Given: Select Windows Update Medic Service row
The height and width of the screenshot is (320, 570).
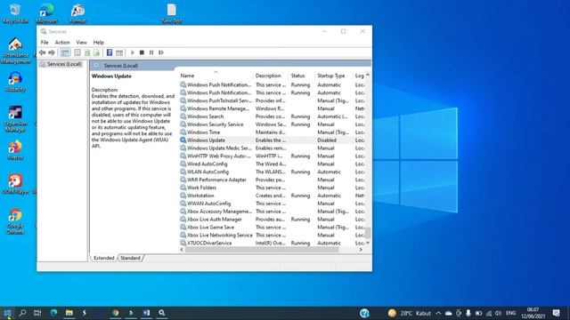Looking at the screenshot, I should click(x=273, y=148).
